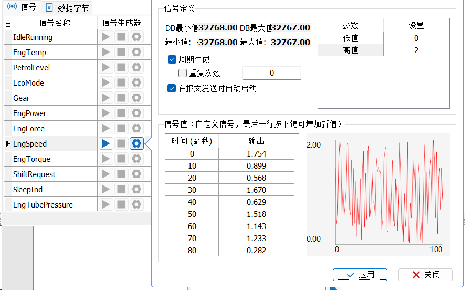Stop the SleepInd signal generator

pos(121,189)
